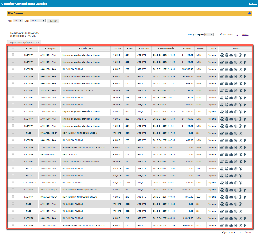The height and width of the screenshot is (236, 258).
Task: Select checkbox for folio 234 row
Action: (13, 55)
